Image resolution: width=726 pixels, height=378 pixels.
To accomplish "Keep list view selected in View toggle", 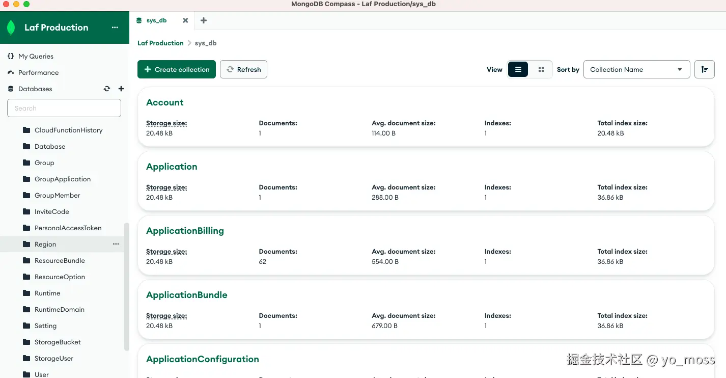I will (518, 69).
